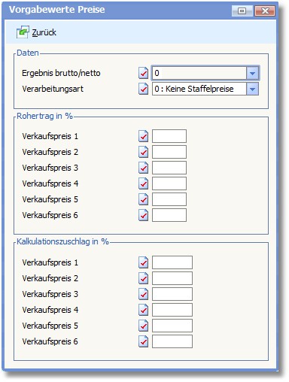Toggle Kalkulationszuschlag Verkaufspreis 1 default checkmark

(x=143, y=262)
